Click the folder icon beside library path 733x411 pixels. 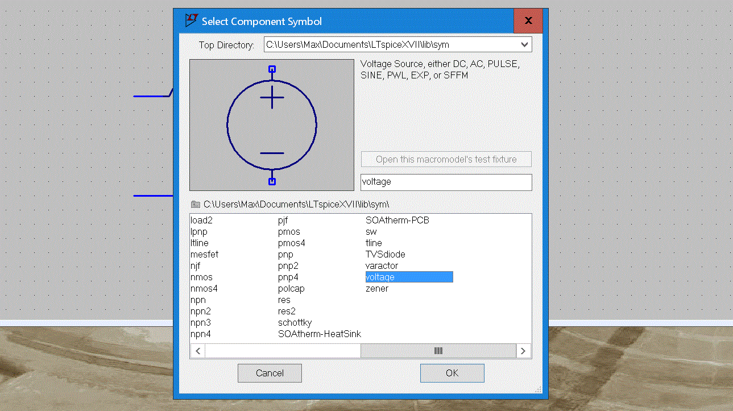tap(196, 204)
